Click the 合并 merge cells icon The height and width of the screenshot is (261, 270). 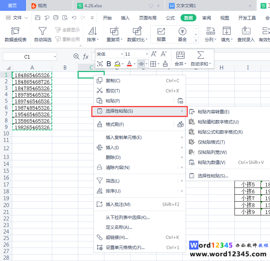click(180, 55)
